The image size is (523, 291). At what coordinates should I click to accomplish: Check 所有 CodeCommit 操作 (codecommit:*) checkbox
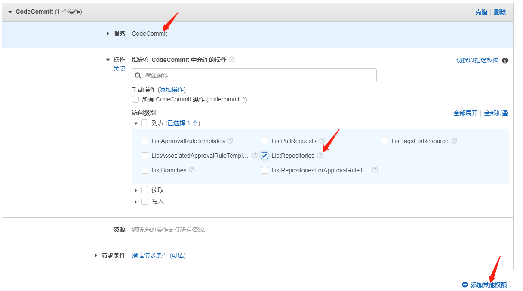(135, 99)
